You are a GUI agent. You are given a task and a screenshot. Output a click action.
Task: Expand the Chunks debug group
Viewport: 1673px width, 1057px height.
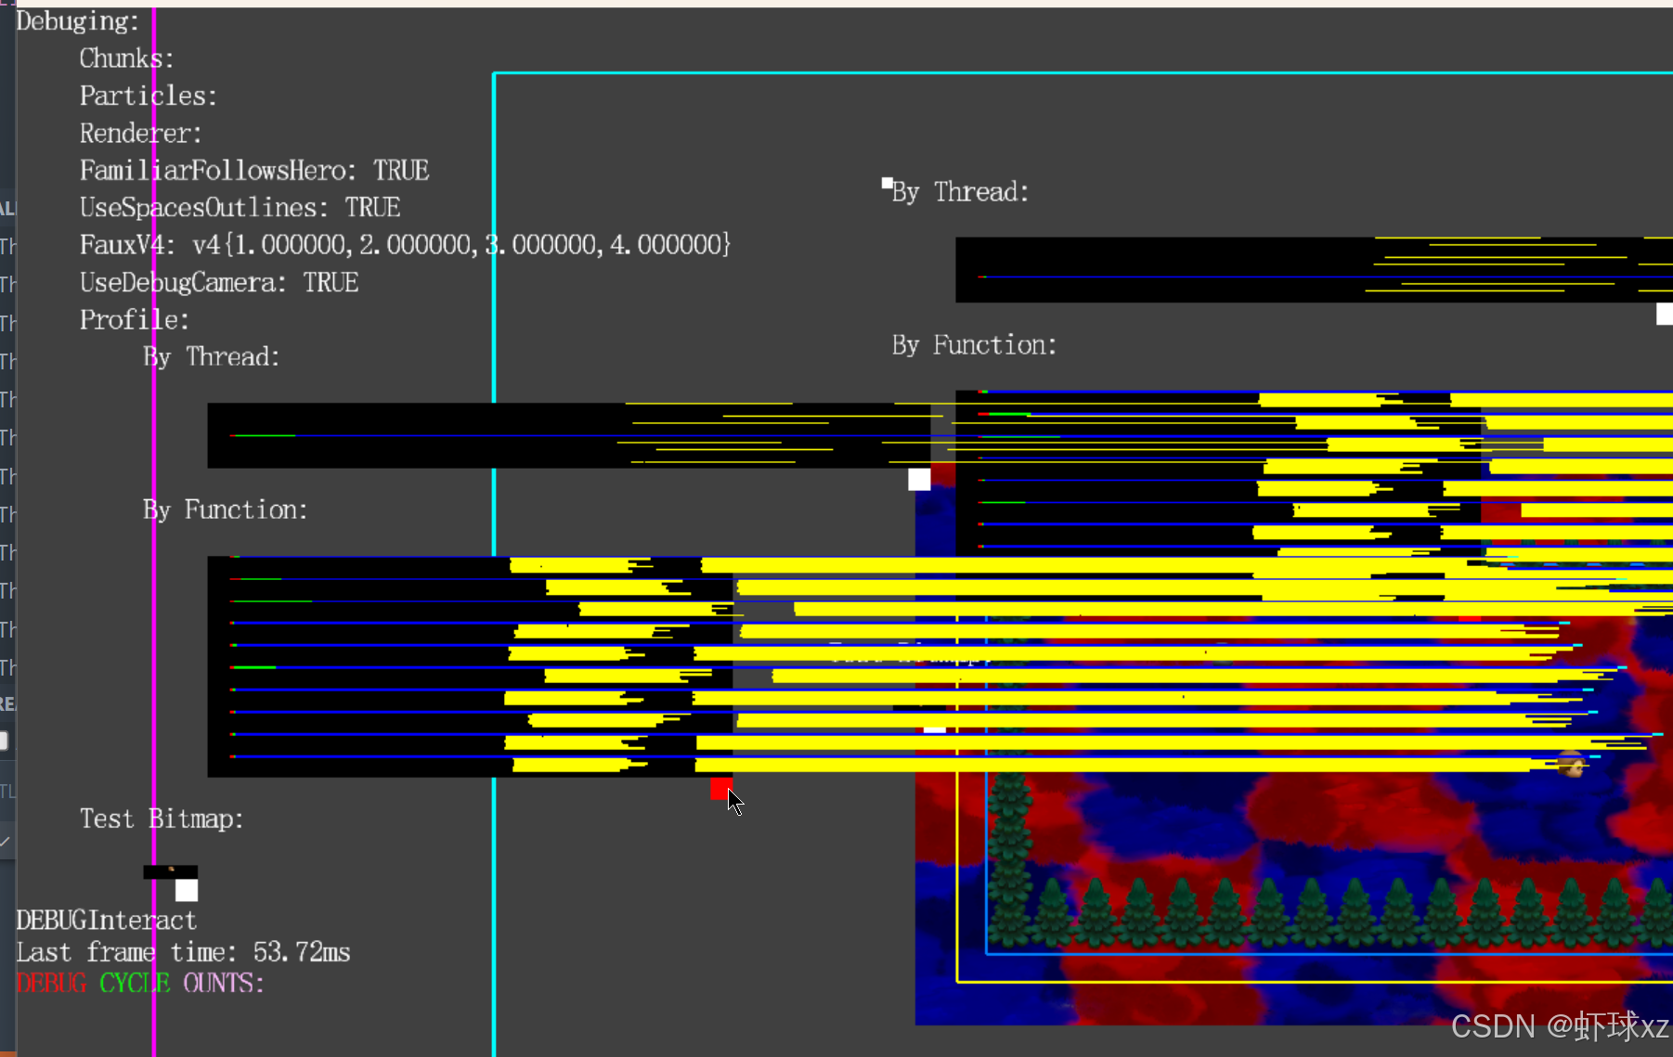click(x=126, y=58)
